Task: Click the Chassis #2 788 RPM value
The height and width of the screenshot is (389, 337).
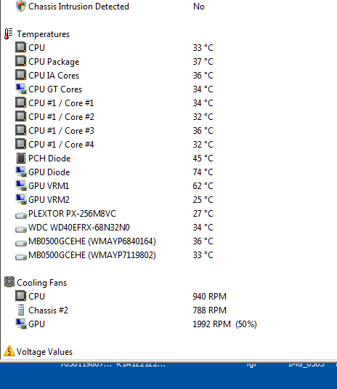Action: coord(209,310)
